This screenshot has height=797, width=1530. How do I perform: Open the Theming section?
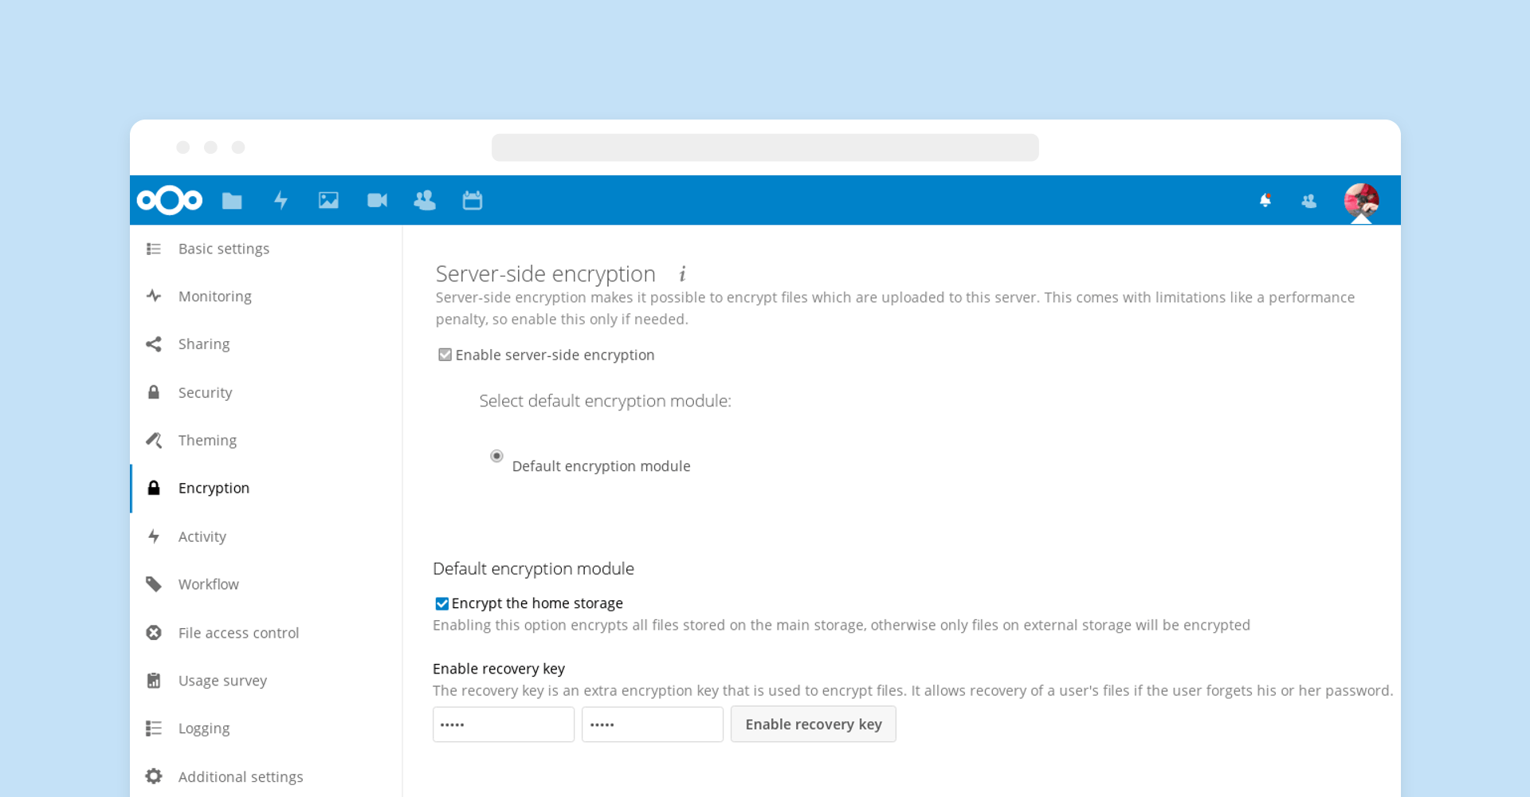(x=207, y=440)
